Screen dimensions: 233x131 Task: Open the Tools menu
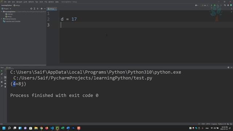pyautogui.click(x=41, y=2)
